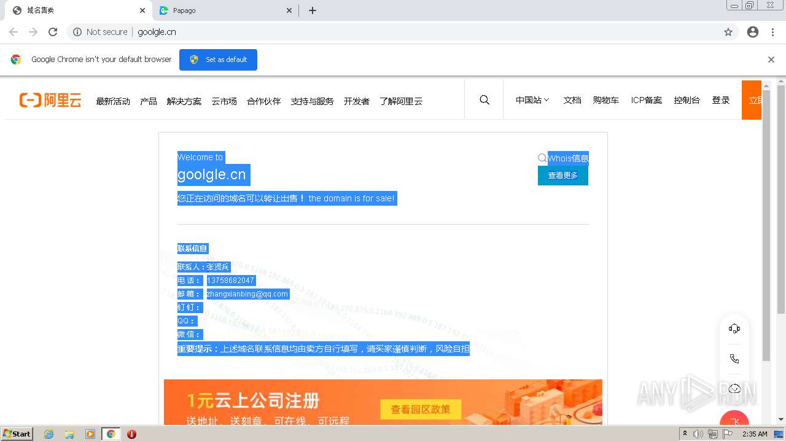786x442 pixels.
Task: Open Internet Explorer from taskbar
Action: pyautogui.click(x=49, y=434)
